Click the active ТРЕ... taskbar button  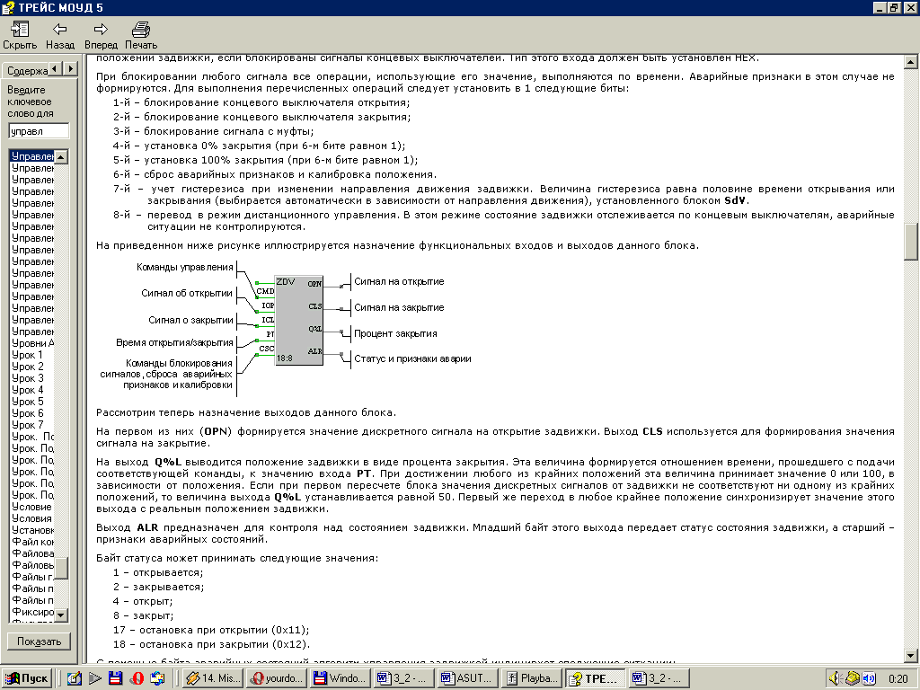596,678
